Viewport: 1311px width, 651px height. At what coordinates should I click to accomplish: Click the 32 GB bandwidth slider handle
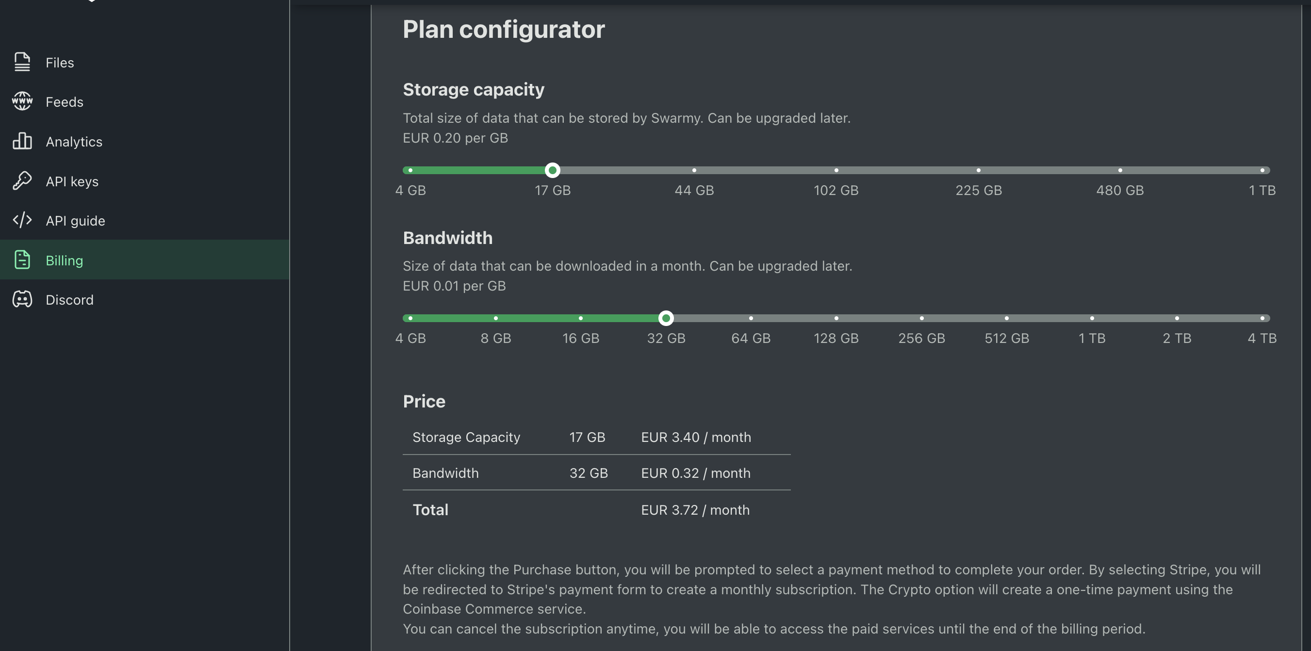(x=666, y=319)
